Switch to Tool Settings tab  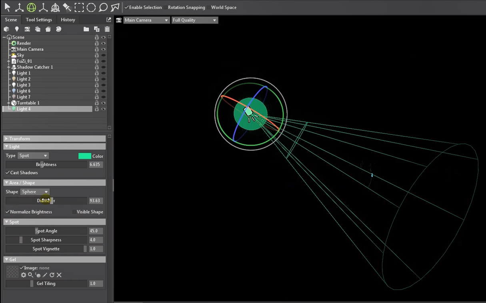pos(39,20)
